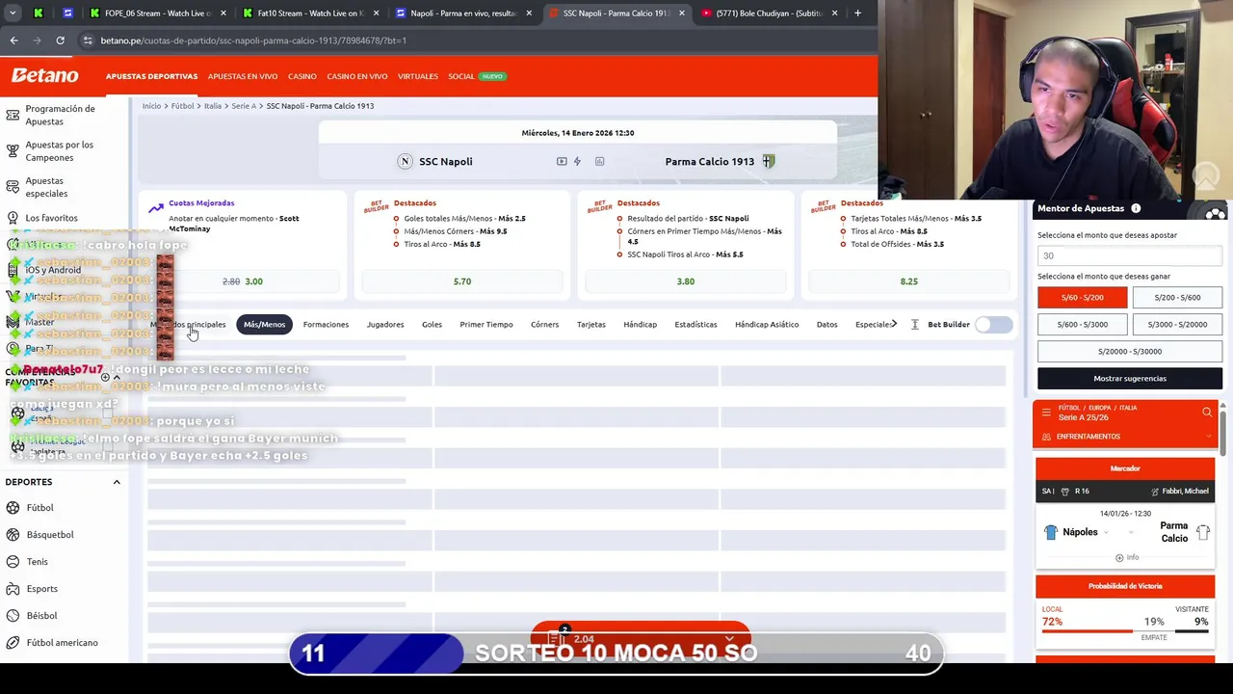Reload the page with browser refresh icon
The image size is (1233, 694).
(x=60, y=40)
